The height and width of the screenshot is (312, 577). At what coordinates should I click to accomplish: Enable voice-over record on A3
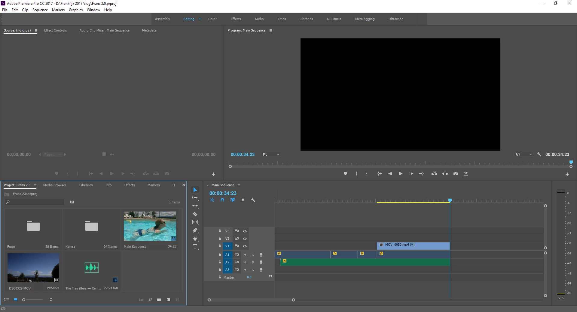coord(261,270)
